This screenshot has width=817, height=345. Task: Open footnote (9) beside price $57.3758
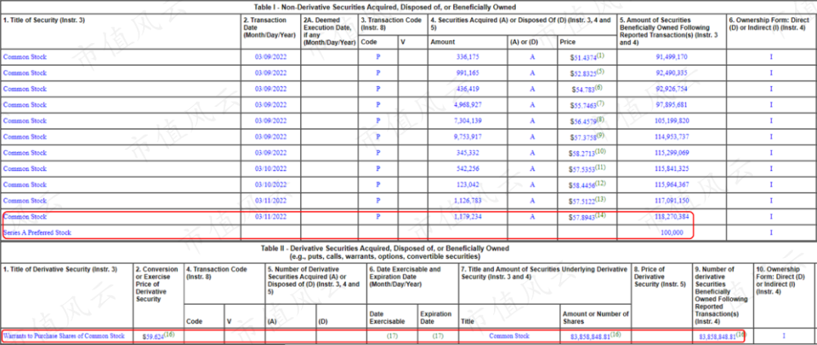coord(601,135)
